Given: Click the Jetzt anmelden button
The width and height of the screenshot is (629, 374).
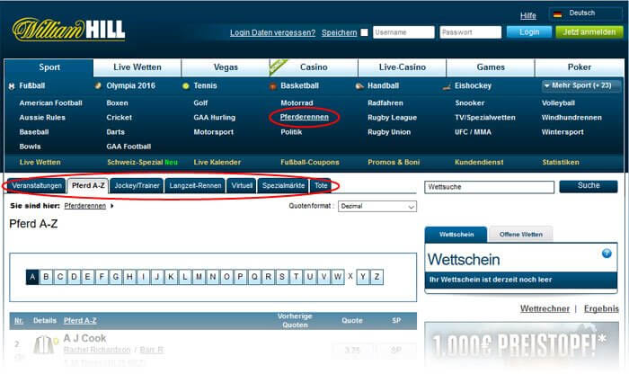Looking at the screenshot, I should [x=589, y=32].
